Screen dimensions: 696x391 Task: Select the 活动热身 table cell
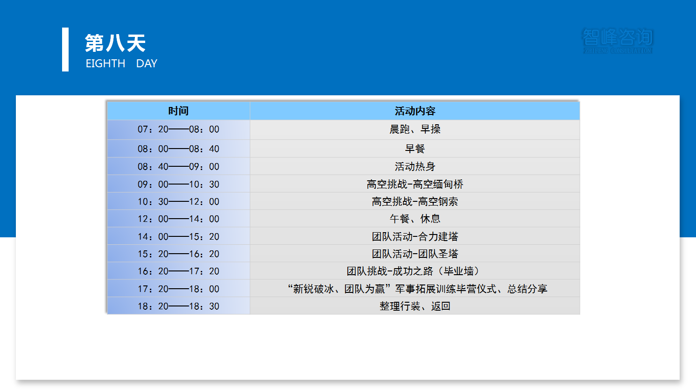(415, 167)
